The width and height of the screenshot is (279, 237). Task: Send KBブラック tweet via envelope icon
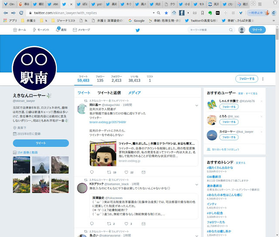(x=143, y=223)
